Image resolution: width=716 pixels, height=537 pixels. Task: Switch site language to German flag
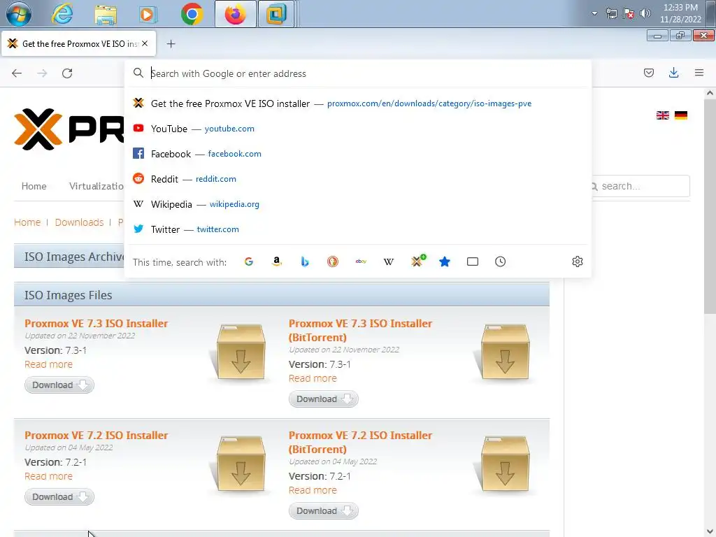[681, 115]
